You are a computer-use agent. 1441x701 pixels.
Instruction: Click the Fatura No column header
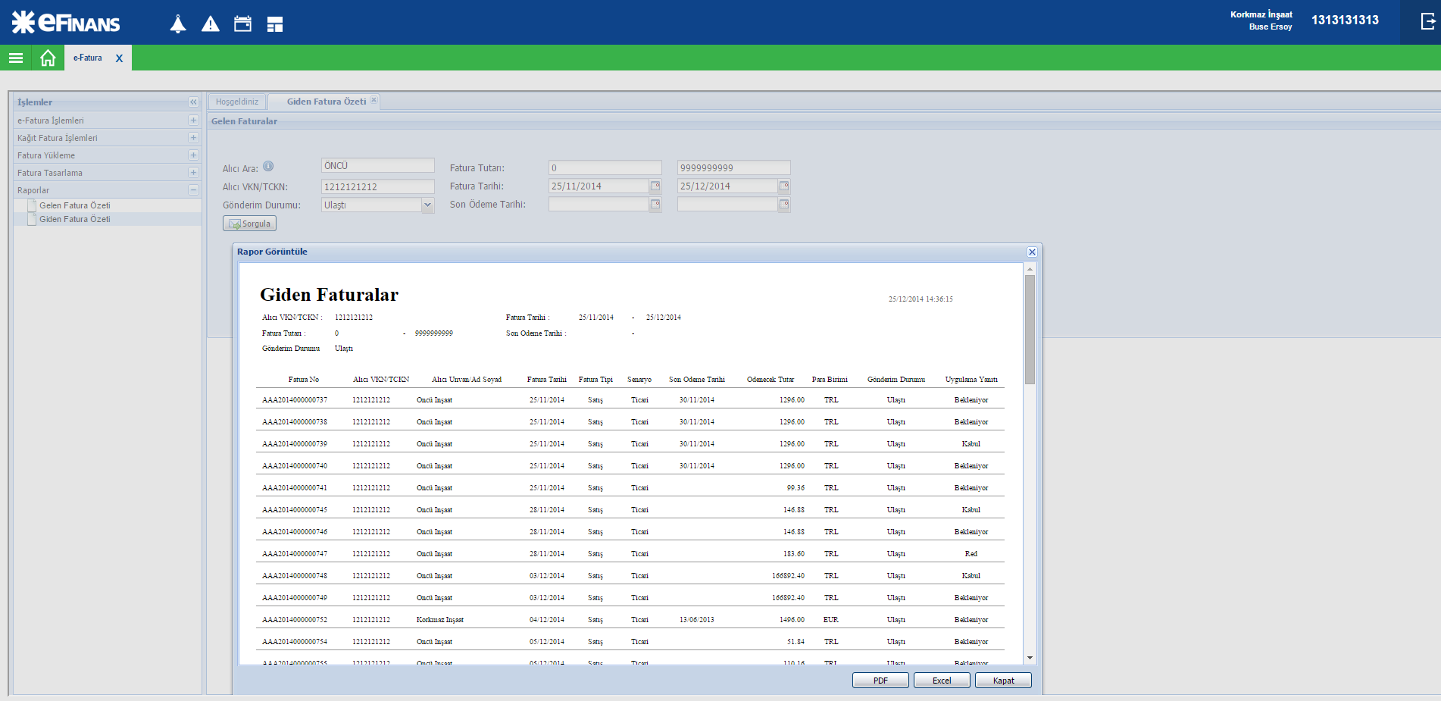304,380
